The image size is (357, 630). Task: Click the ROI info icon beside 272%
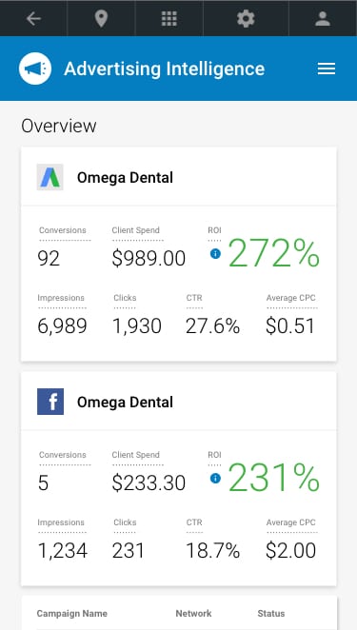click(x=215, y=253)
